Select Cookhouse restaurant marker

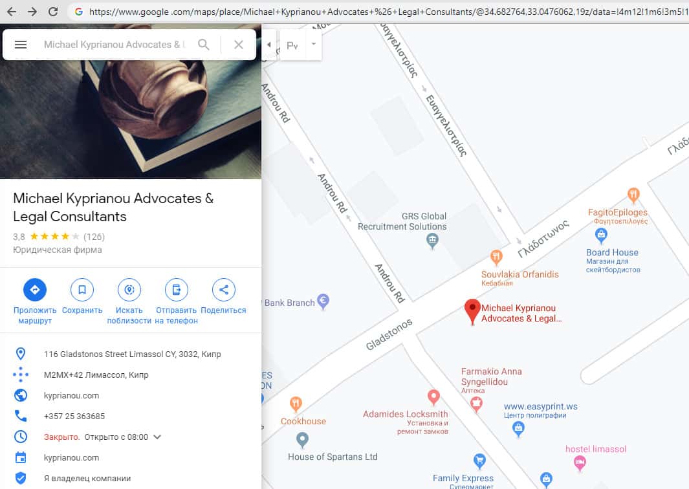tap(296, 404)
